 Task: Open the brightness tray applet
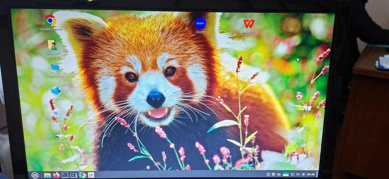[x=303, y=174]
